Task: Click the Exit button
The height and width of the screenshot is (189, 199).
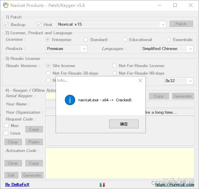Action: point(11,175)
